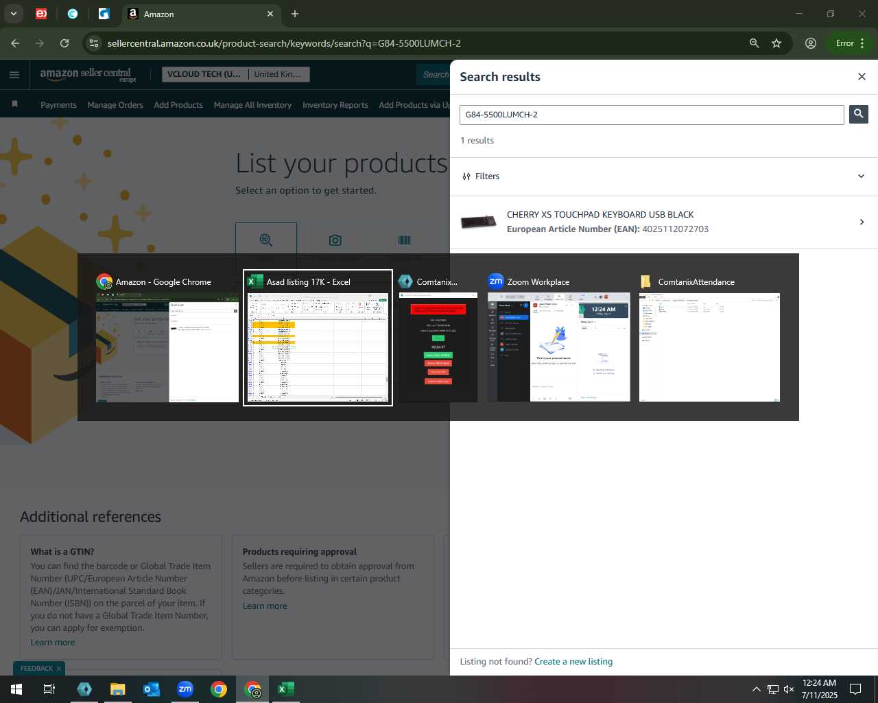
Task: Open Excel from taskbar
Action: (x=286, y=689)
